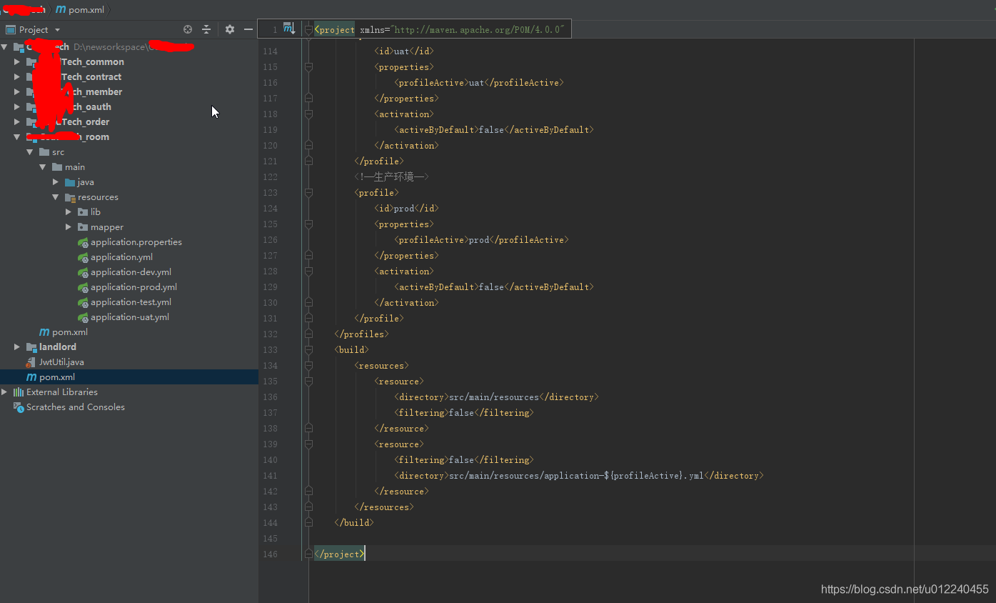
Task: Select Scratches and Consoles
Action: pos(75,407)
